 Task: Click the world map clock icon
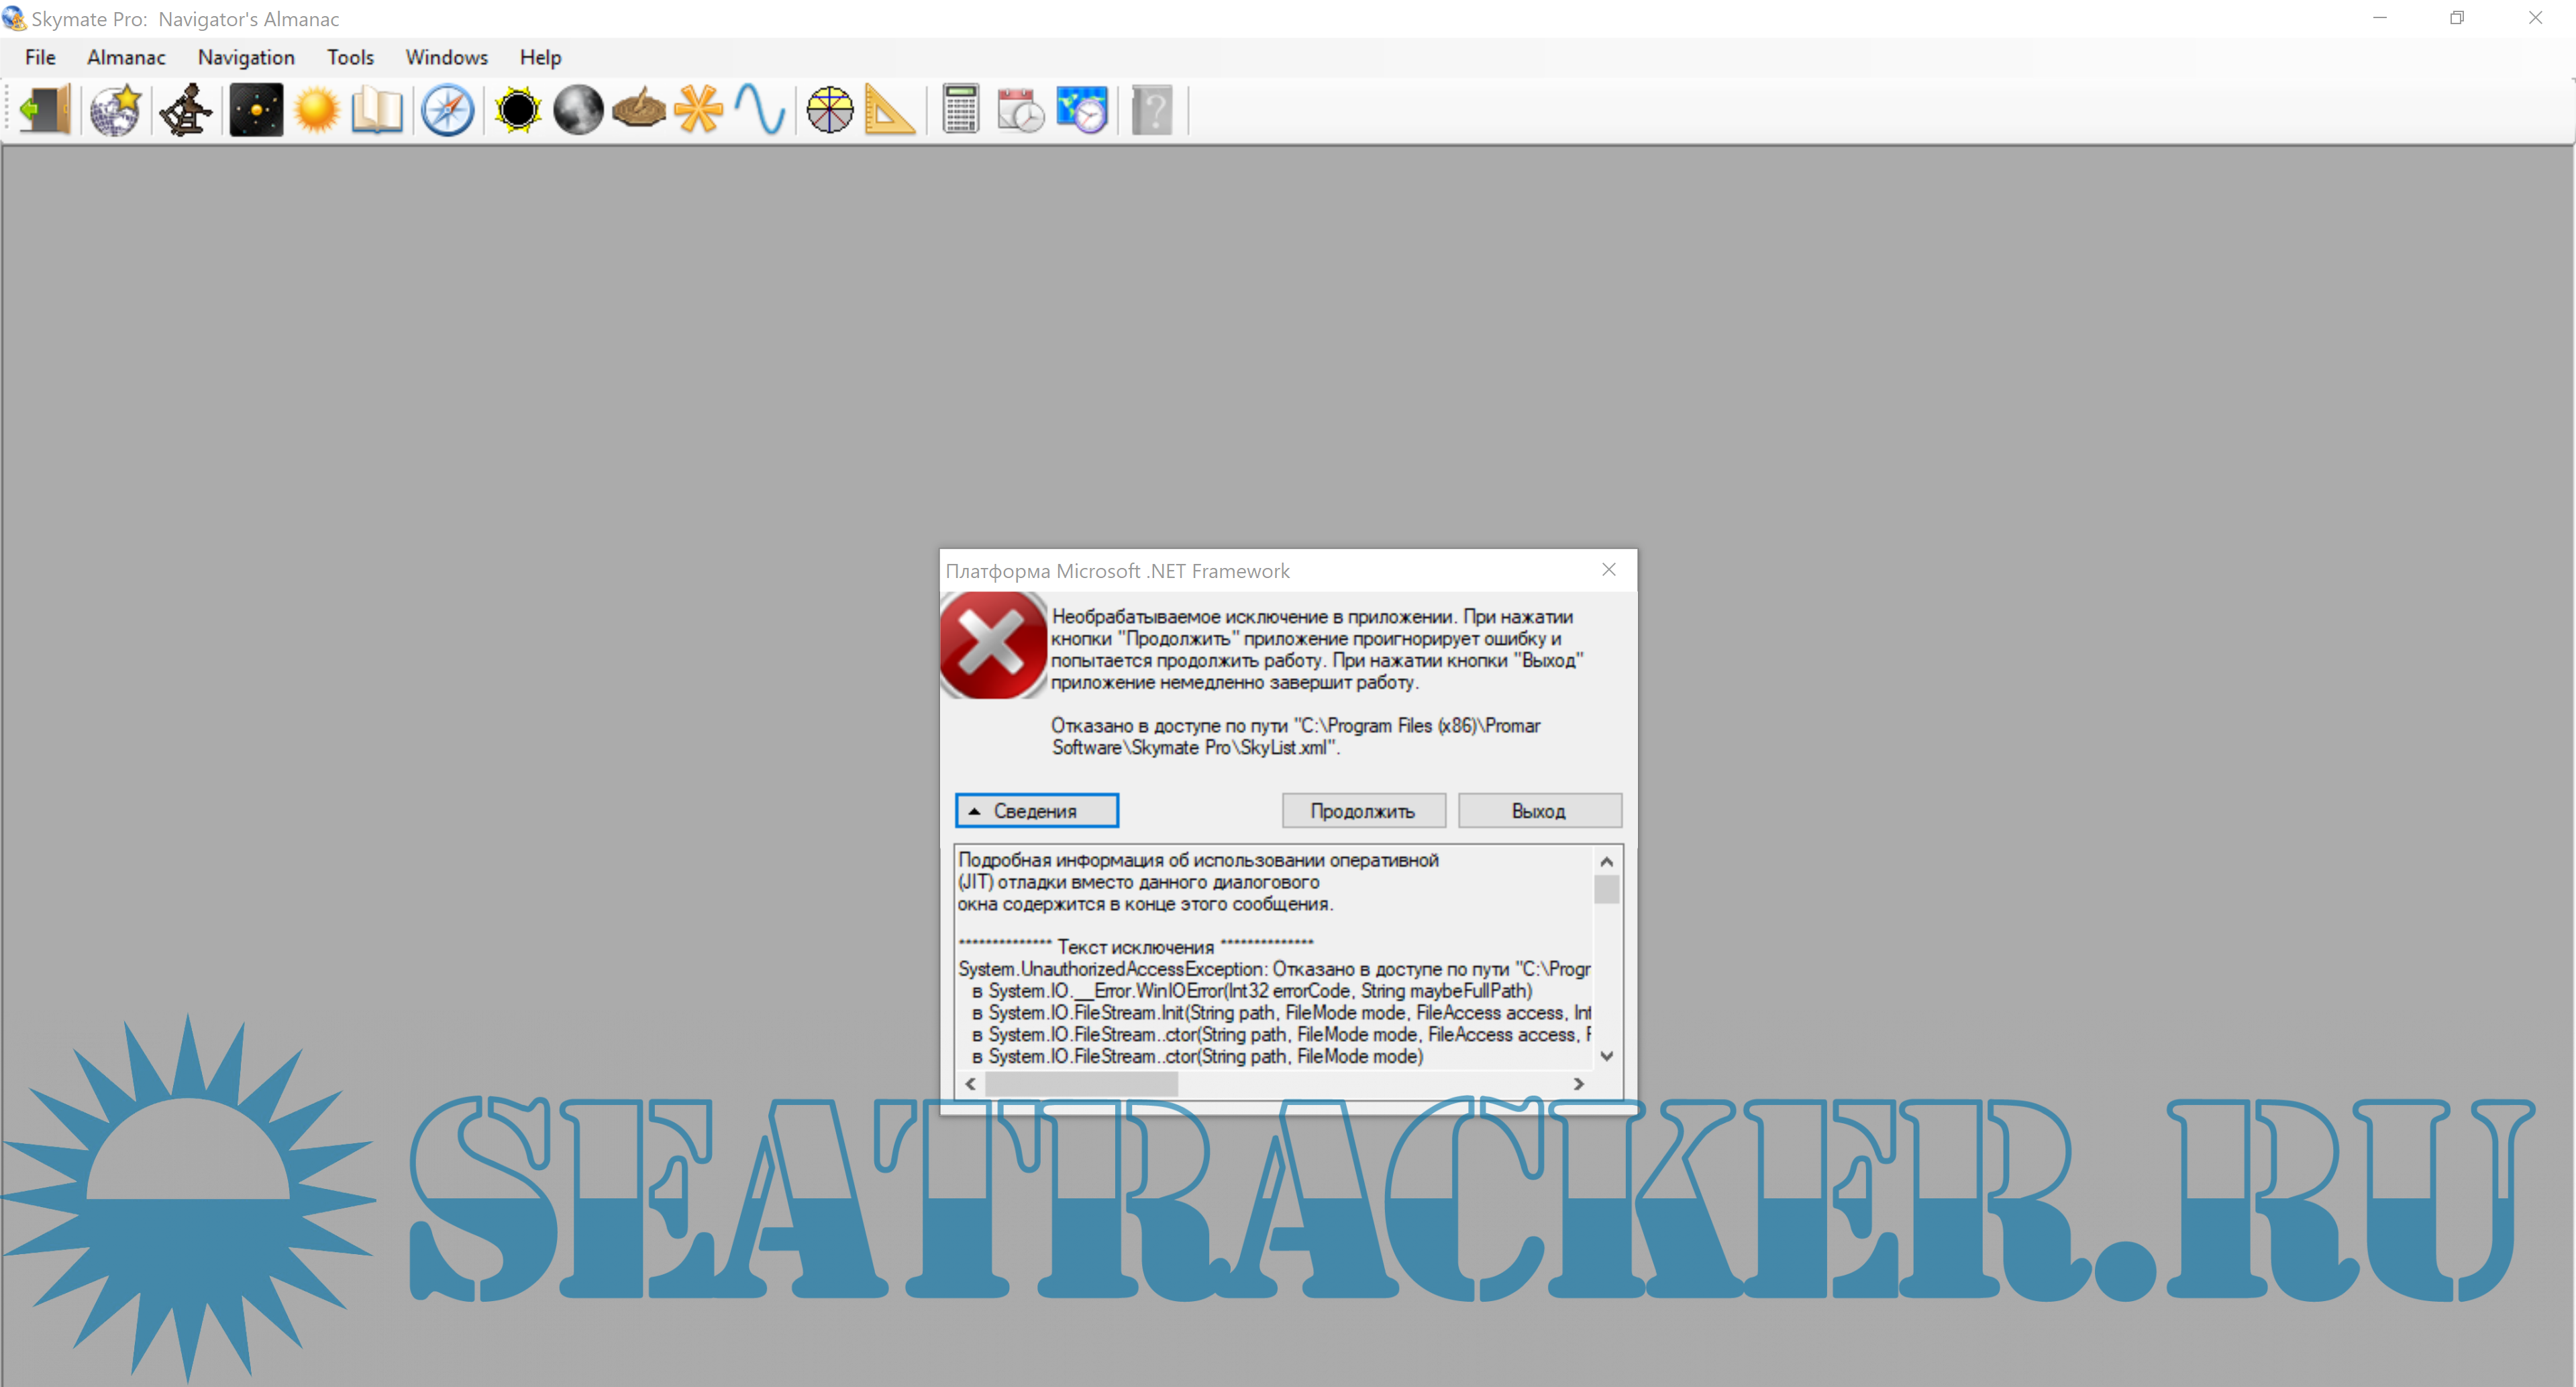pos(1082,109)
